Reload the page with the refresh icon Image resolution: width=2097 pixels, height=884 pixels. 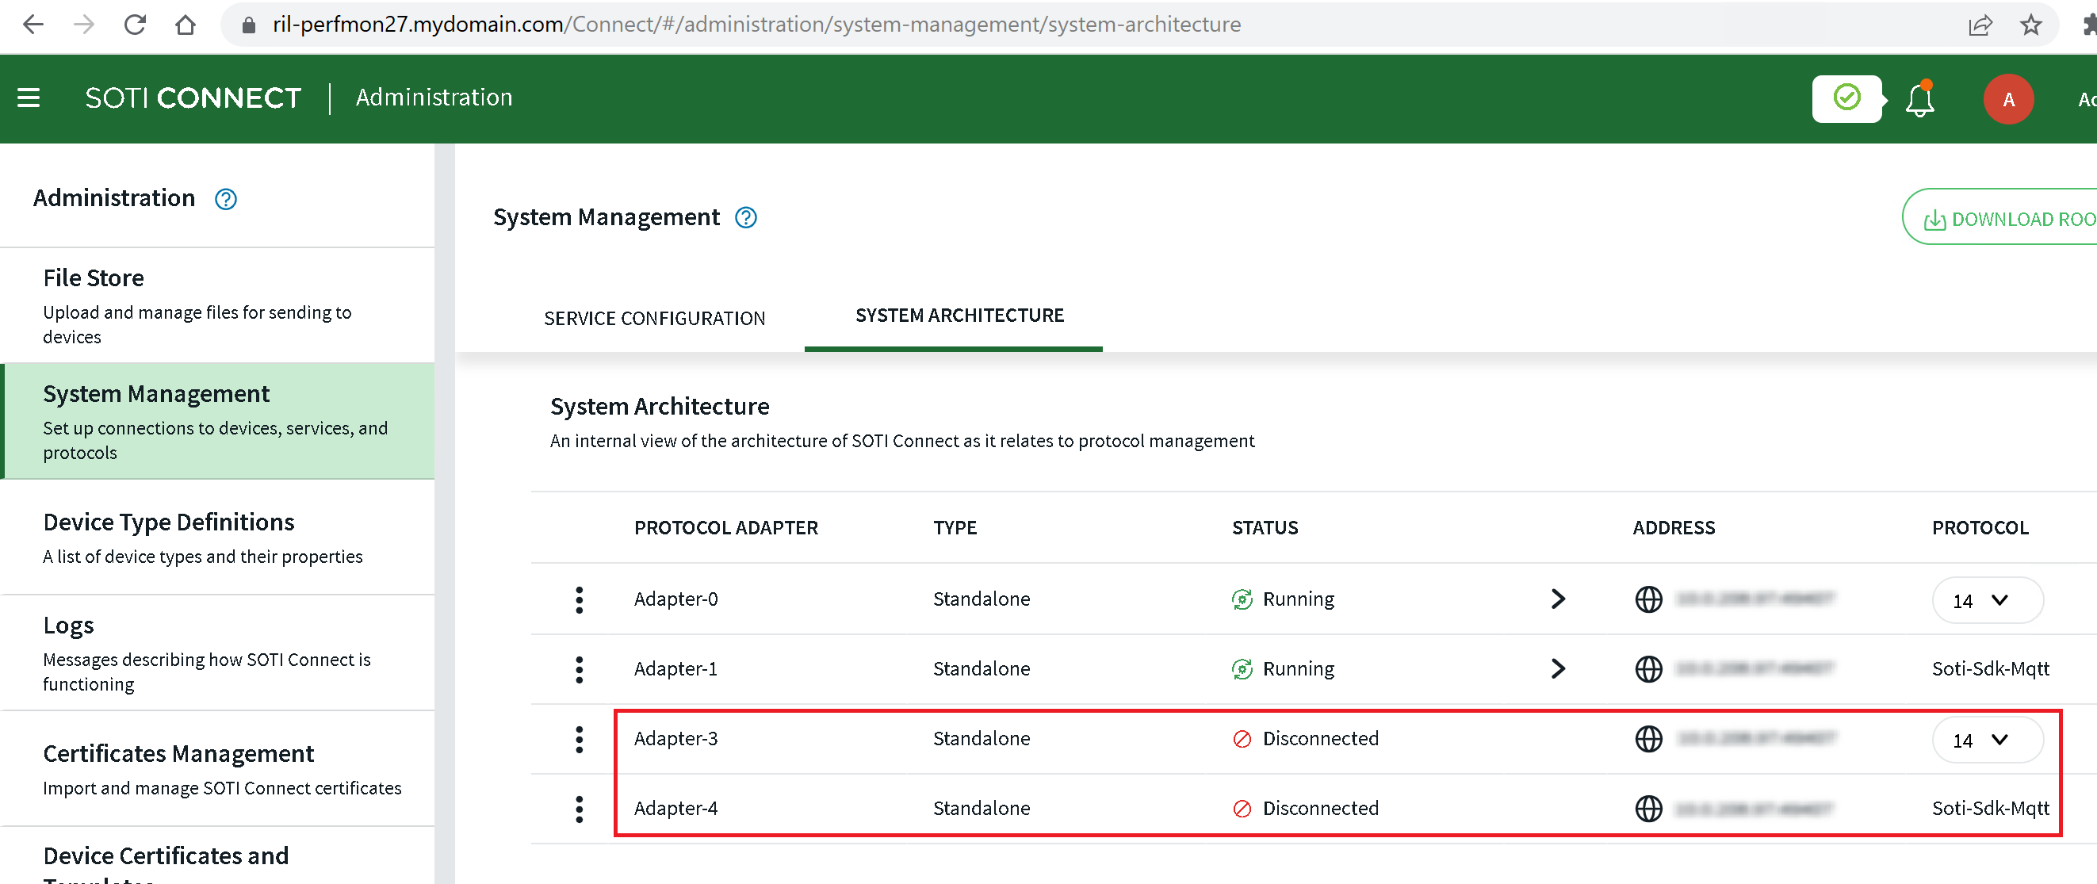pos(135,25)
